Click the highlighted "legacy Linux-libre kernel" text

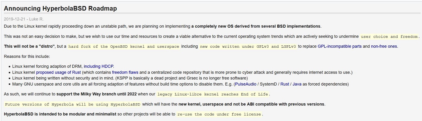[213, 94]
